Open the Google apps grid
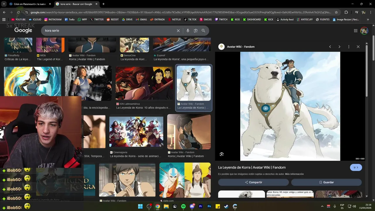 [355, 30]
